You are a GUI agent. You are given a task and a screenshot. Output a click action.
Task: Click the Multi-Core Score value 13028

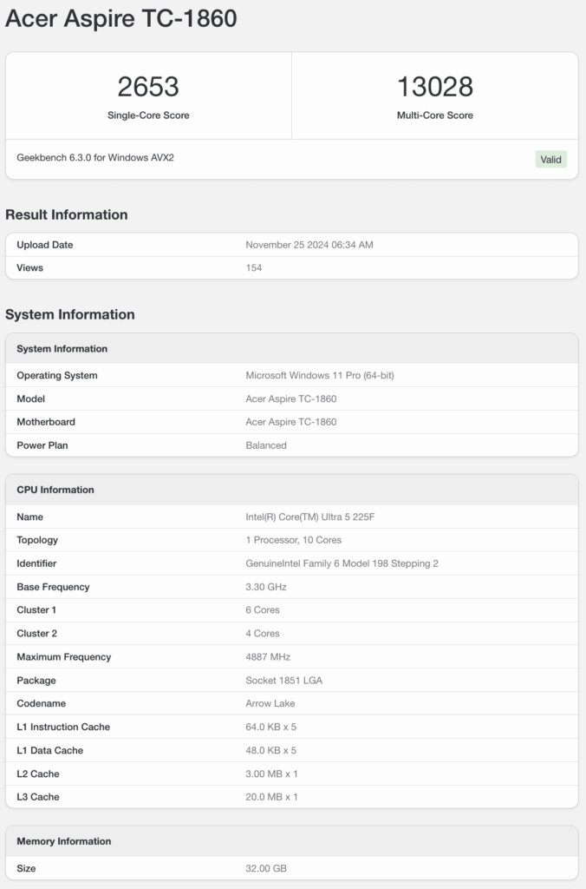pos(435,87)
